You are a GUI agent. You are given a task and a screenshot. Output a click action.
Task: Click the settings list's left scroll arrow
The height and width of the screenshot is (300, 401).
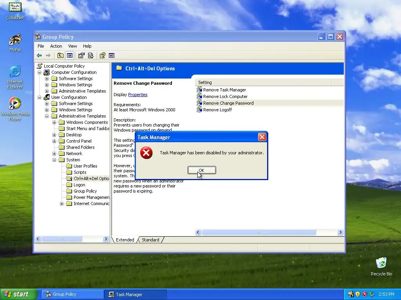[198, 232]
